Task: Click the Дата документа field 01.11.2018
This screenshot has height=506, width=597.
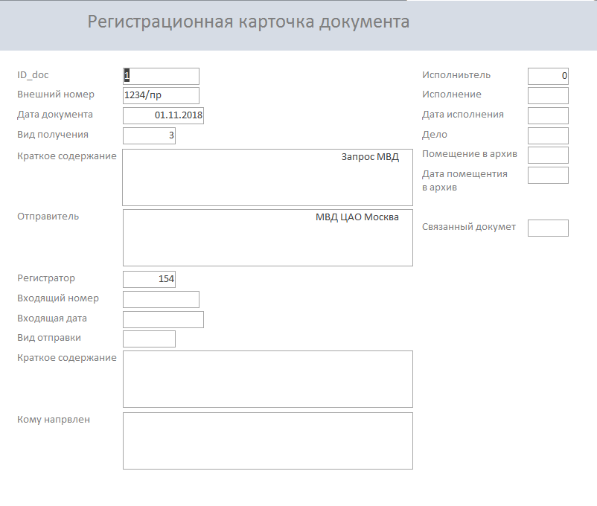Action: pos(163,116)
